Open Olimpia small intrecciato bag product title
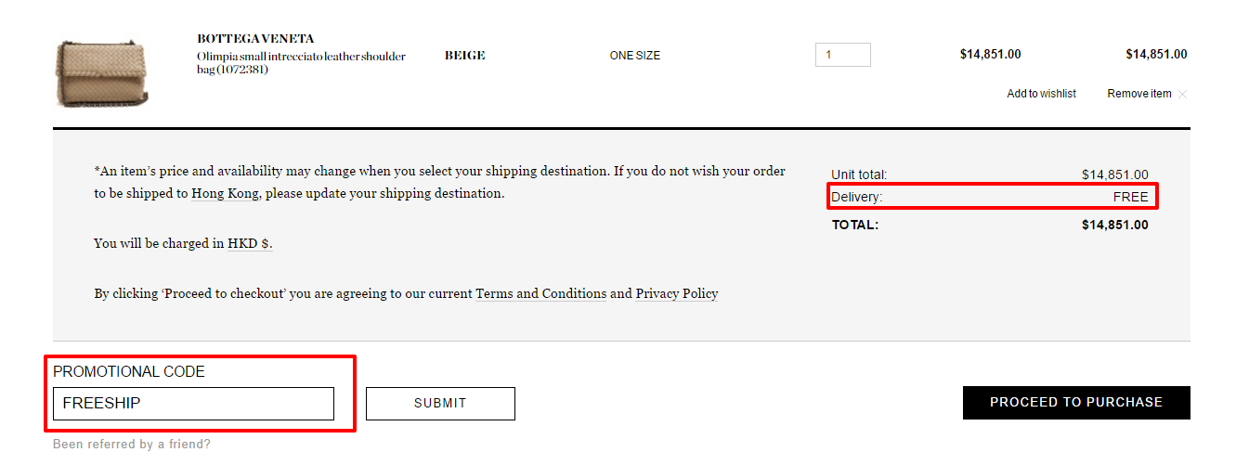The image size is (1236, 465). (302, 63)
